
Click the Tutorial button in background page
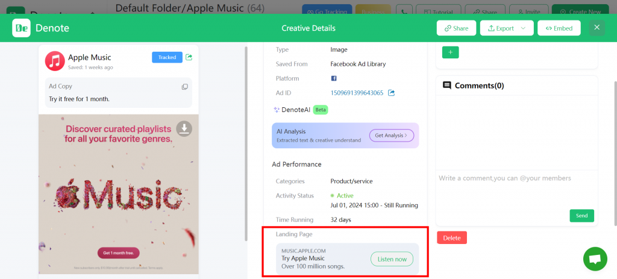tap(437, 10)
